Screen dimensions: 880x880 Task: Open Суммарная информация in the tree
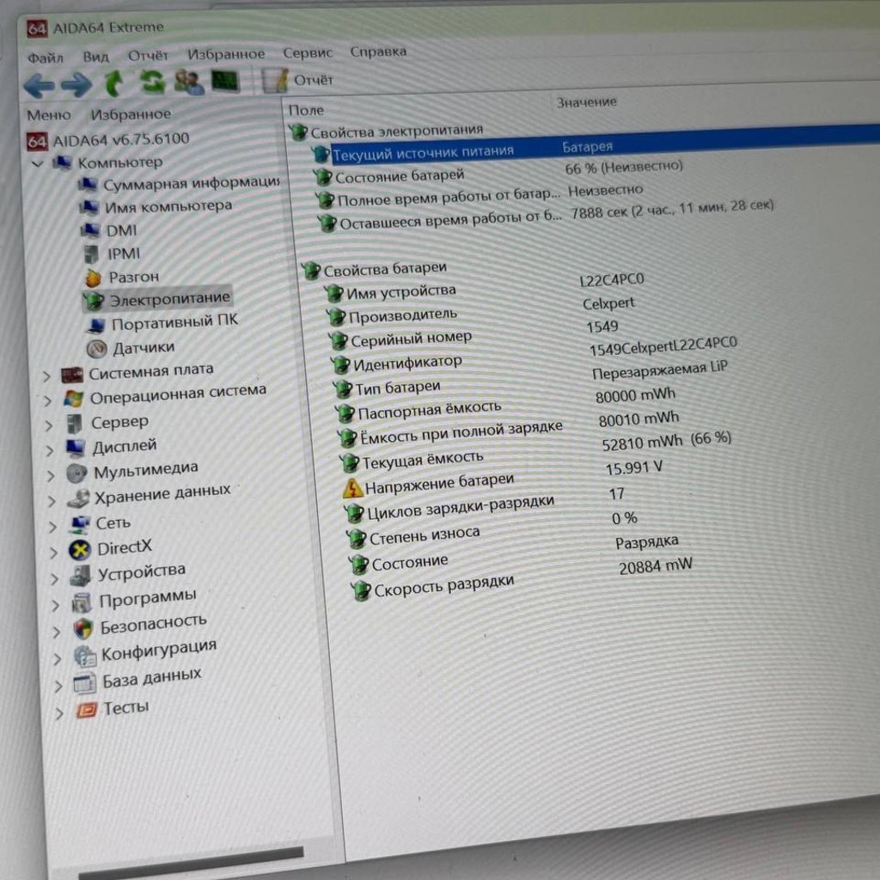[x=179, y=184]
